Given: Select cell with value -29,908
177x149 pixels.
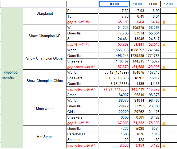Looking at the screenshot, I should tap(153, 67).
